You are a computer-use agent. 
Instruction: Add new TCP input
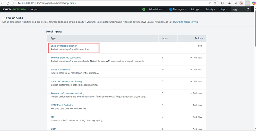(196, 117)
